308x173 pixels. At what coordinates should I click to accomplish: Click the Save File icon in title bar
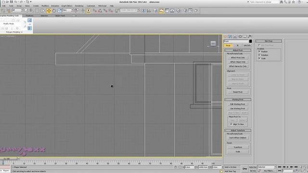12,2
